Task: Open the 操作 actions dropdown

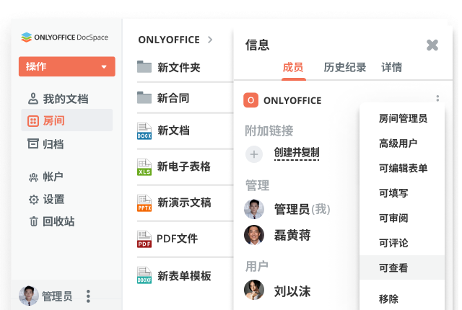Action: click(67, 66)
